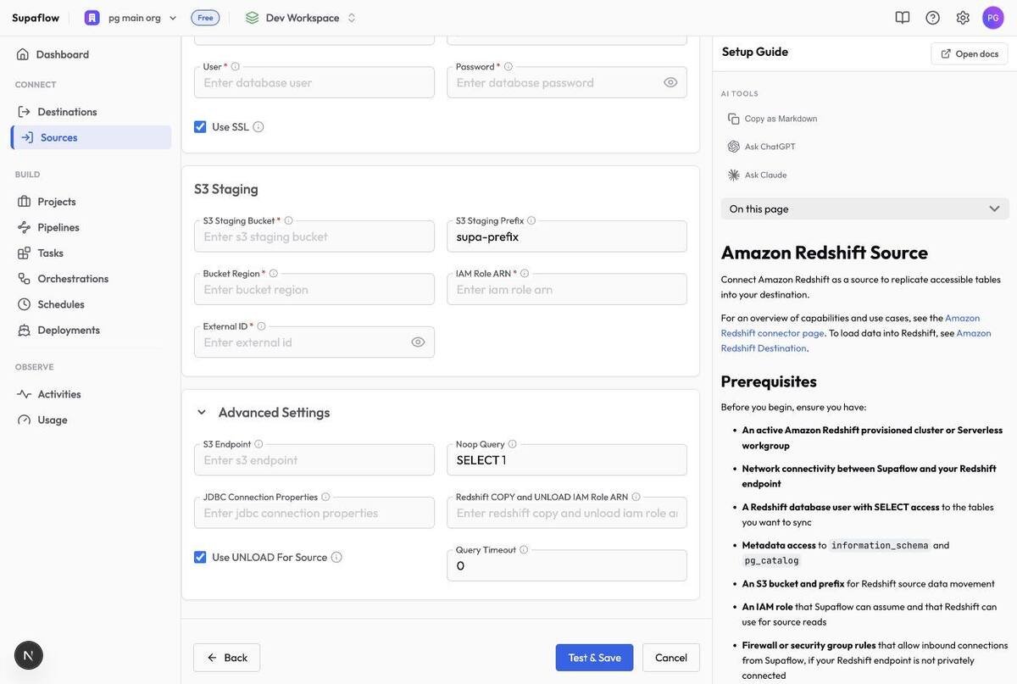Focus the Bucket Region input field
The image size is (1017, 684).
click(314, 289)
